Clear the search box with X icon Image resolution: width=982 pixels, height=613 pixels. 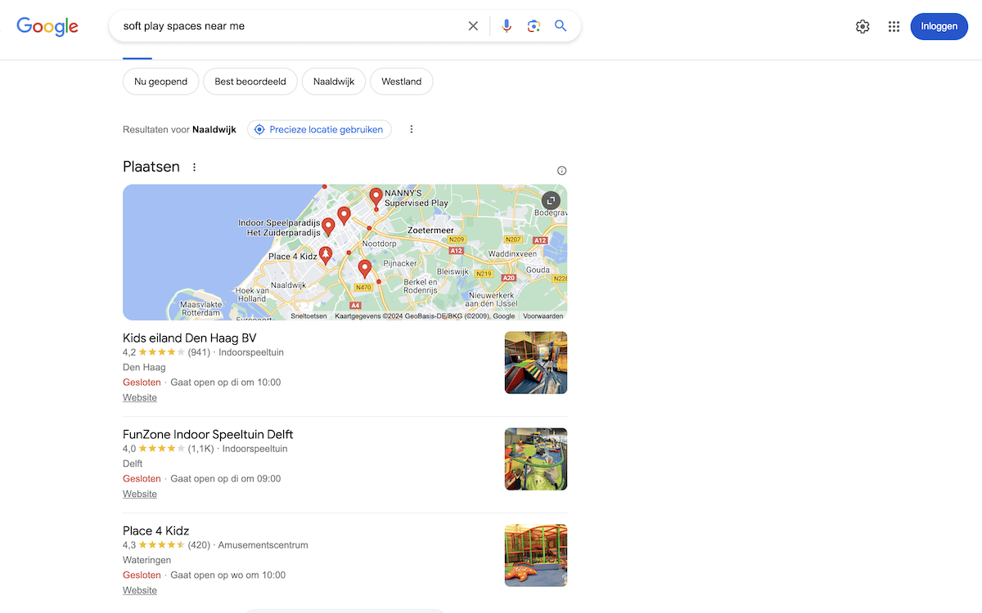(473, 26)
